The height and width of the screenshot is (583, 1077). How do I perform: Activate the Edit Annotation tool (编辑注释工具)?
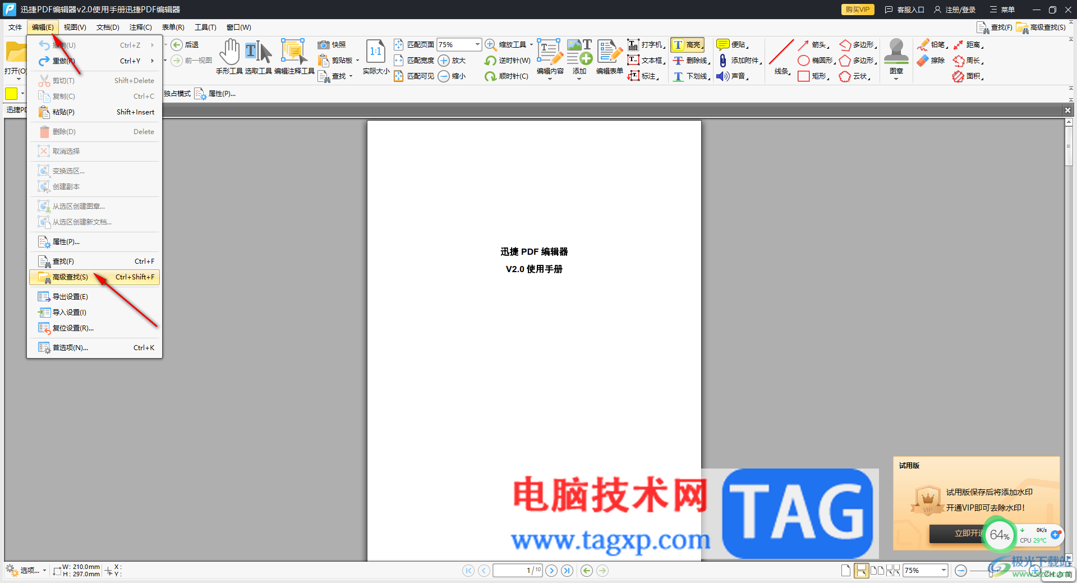pyautogui.click(x=294, y=57)
